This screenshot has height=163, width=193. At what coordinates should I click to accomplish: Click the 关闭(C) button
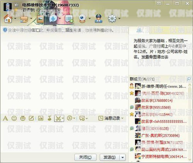[x=85, y=157]
